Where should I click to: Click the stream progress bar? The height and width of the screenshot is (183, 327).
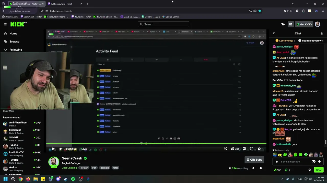coord(156,144)
